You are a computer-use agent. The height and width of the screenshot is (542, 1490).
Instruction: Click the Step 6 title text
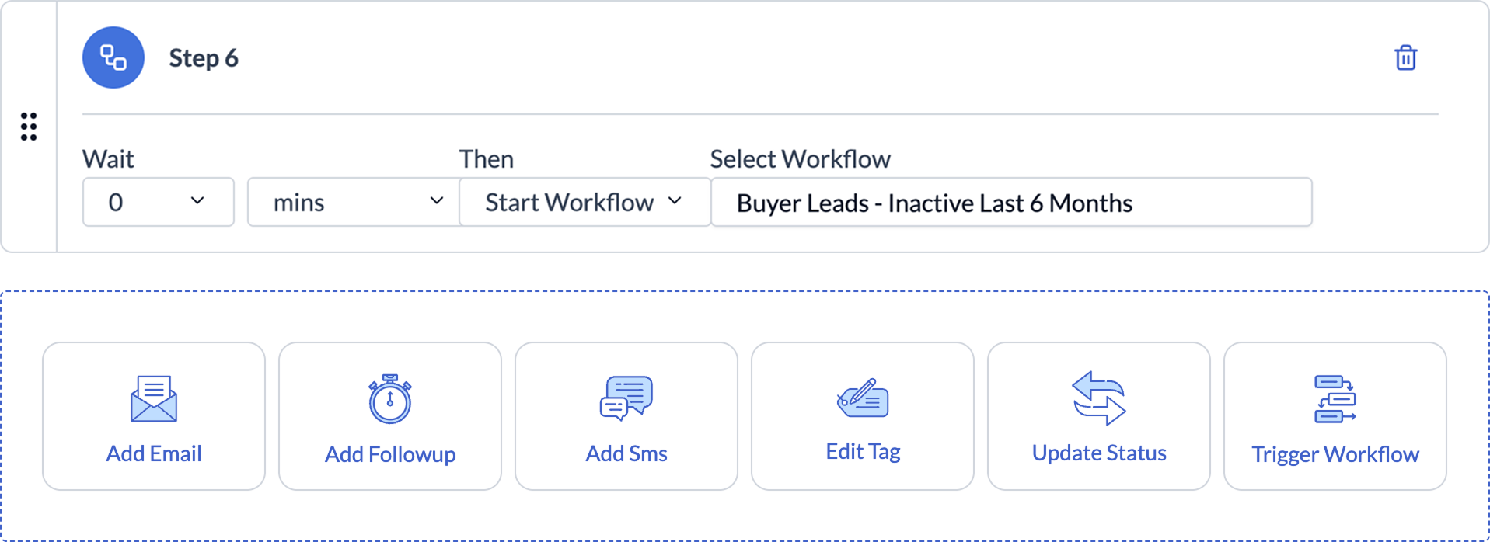204,58
